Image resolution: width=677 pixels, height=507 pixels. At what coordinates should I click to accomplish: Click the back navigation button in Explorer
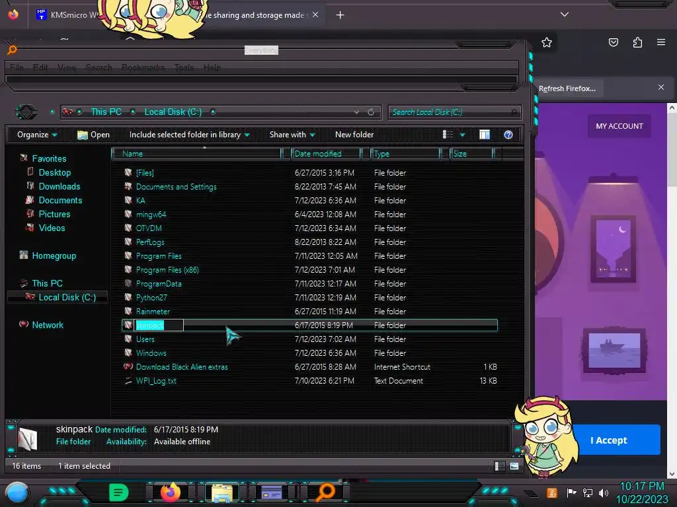[x=26, y=112]
